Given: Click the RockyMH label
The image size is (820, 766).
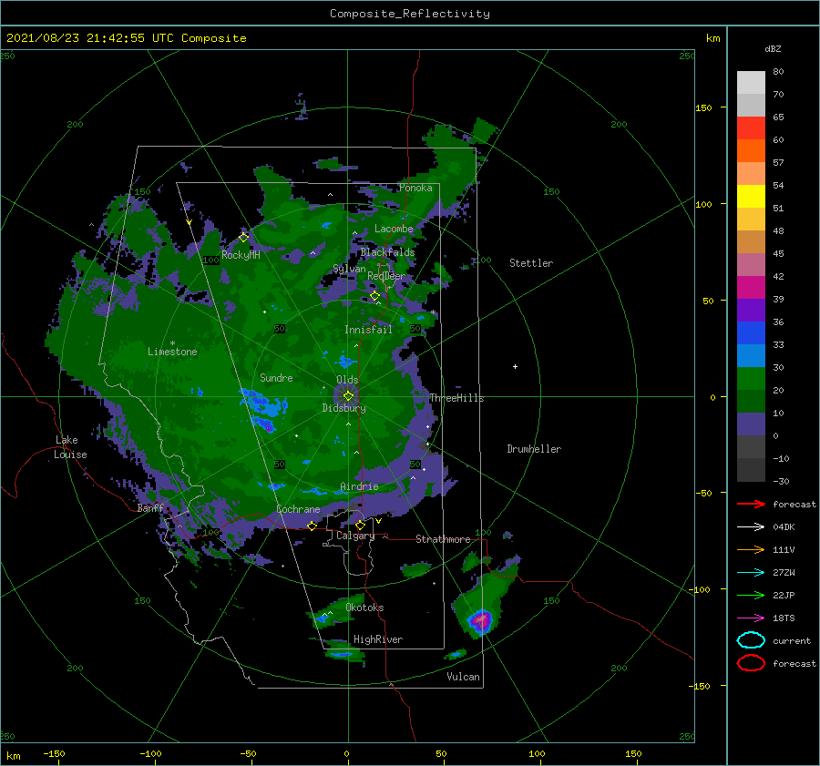Looking at the screenshot, I should (241, 255).
